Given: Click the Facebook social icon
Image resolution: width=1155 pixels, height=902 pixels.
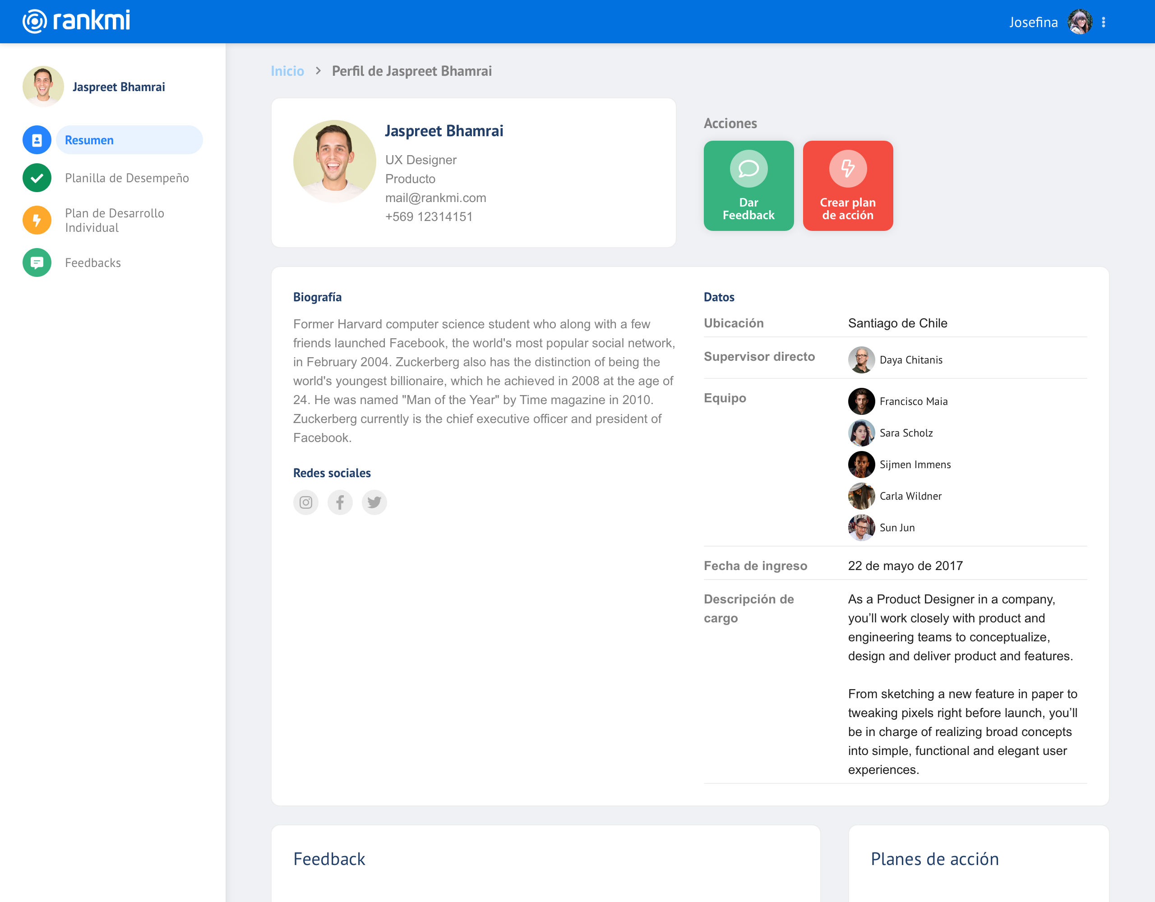Looking at the screenshot, I should point(340,502).
